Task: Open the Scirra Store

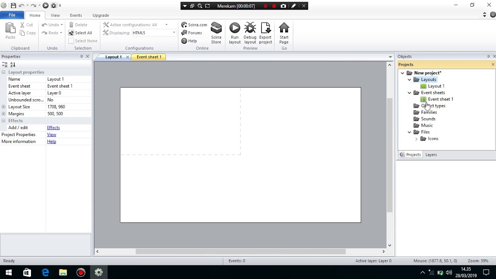Action: 216,33
